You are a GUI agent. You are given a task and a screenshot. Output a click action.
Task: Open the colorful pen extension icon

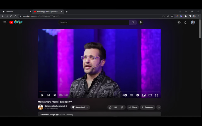coord(177,16)
